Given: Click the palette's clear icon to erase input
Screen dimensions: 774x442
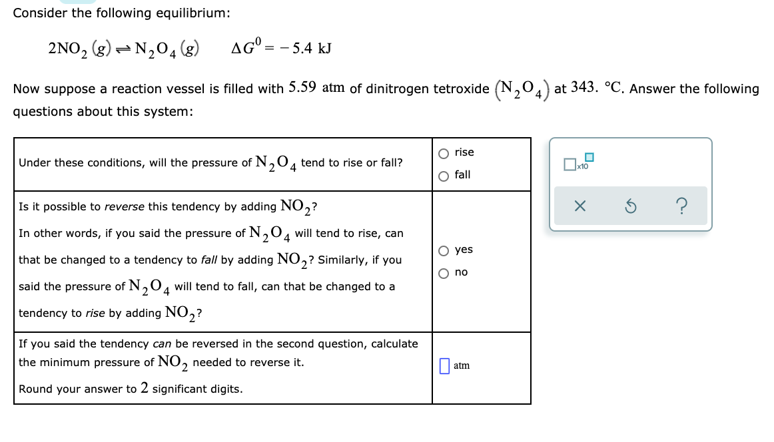Looking at the screenshot, I should pos(579,206).
